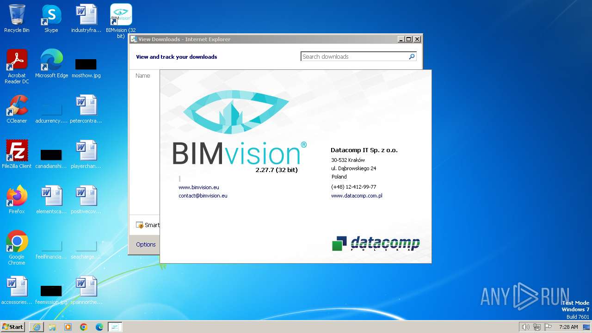Select the seacharge... desktop file
The image size is (592, 333).
click(86, 250)
